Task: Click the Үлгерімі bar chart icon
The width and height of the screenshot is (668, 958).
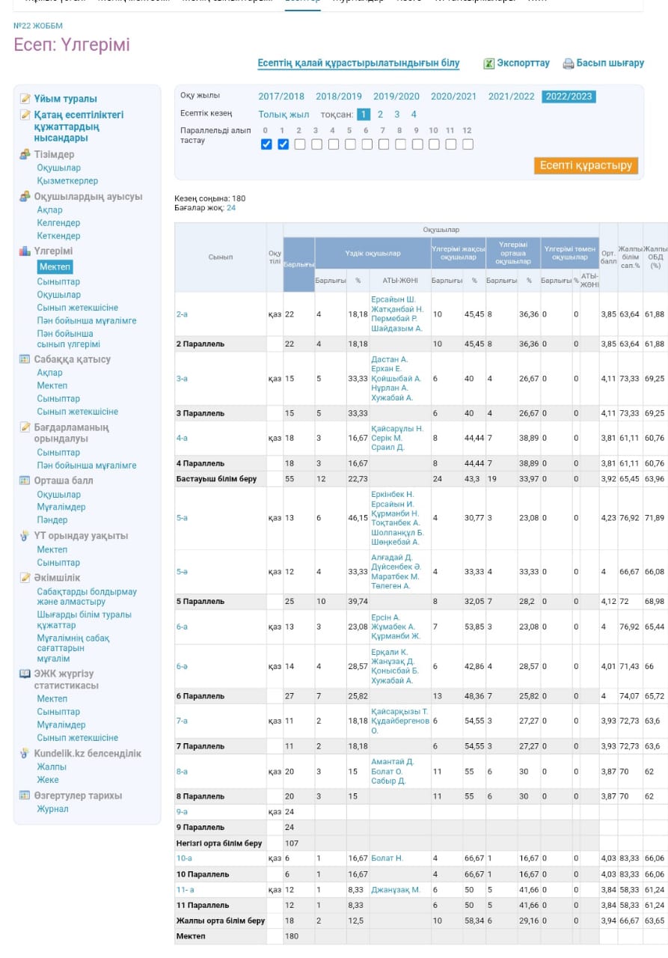Action: click(25, 251)
